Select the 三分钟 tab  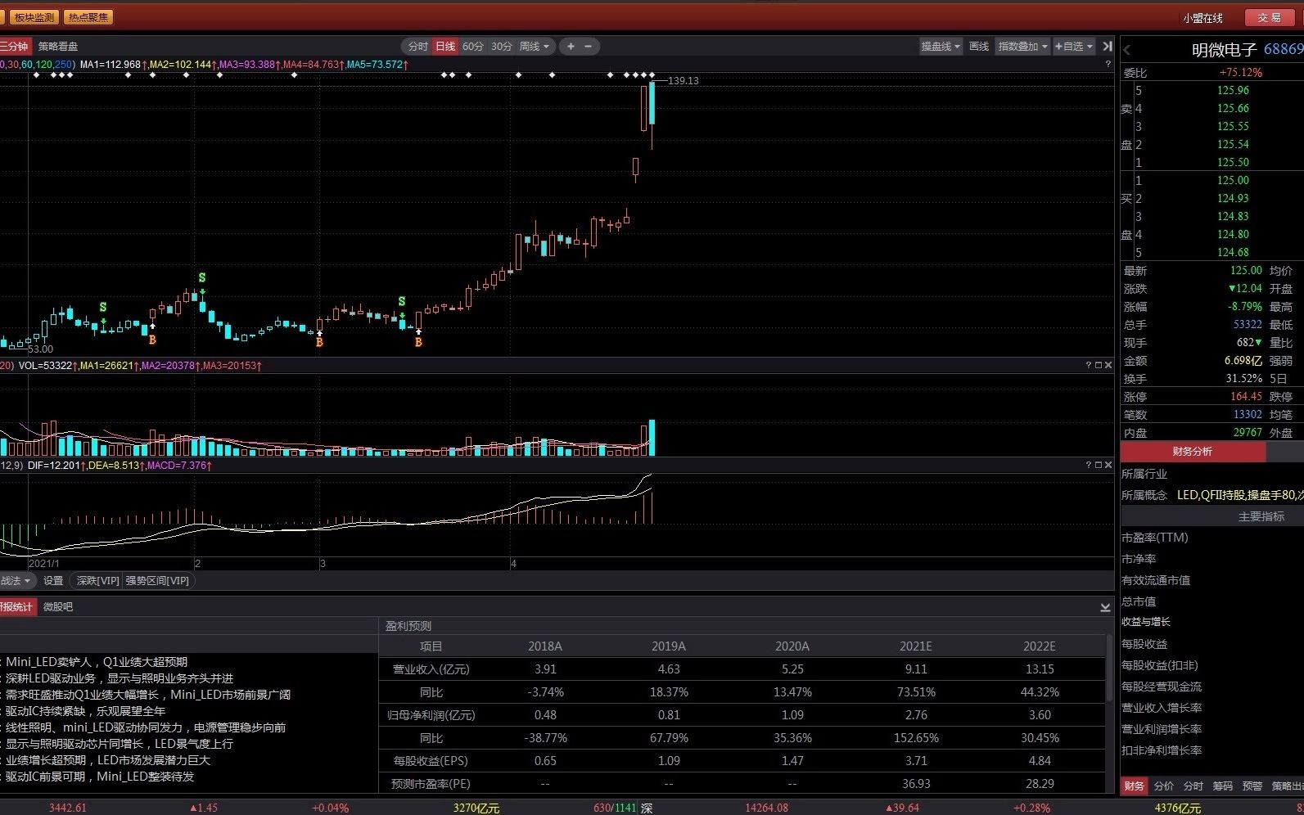[x=15, y=46]
